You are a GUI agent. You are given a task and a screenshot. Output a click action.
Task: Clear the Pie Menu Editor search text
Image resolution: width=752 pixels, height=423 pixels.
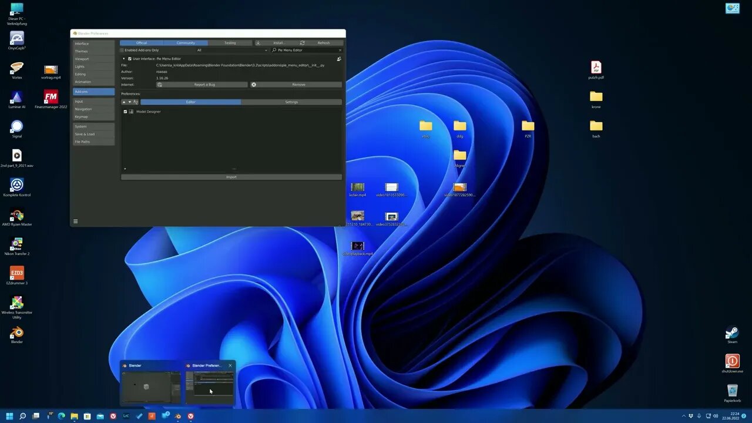340,50
